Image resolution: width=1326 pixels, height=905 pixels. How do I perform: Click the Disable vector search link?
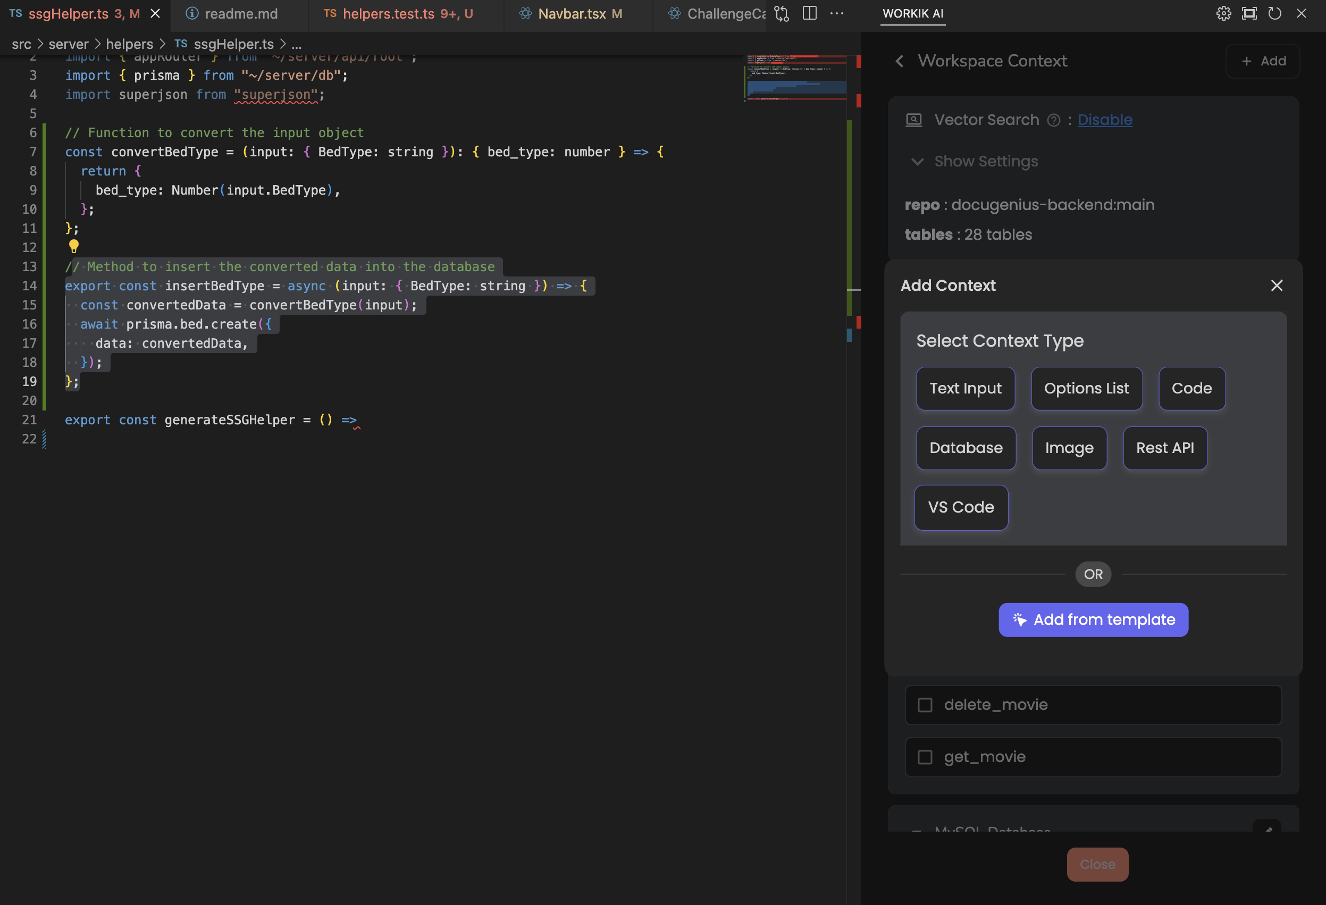pos(1105,120)
